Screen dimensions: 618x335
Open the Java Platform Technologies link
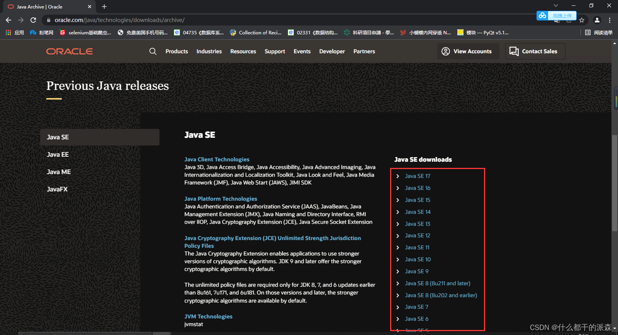(221, 199)
